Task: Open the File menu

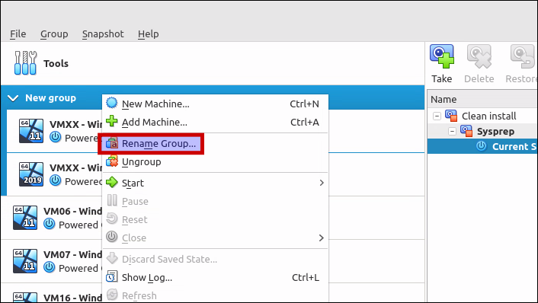Action: point(18,34)
